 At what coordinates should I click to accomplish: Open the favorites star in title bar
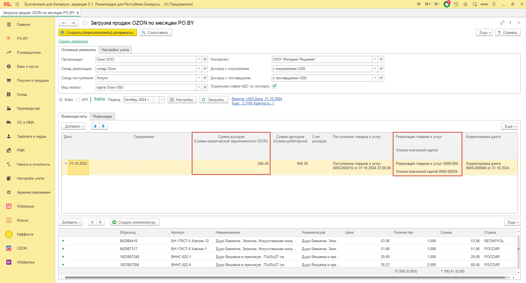coord(465,4)
